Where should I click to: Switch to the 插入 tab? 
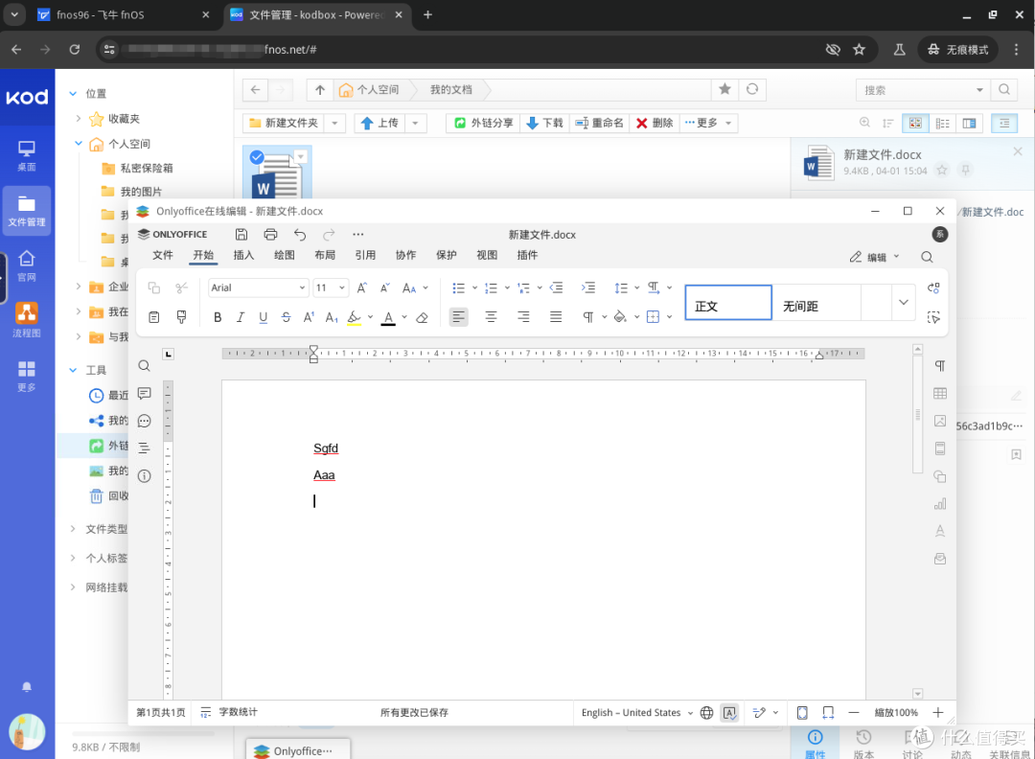pyautogui.click(x=243, y=256)
